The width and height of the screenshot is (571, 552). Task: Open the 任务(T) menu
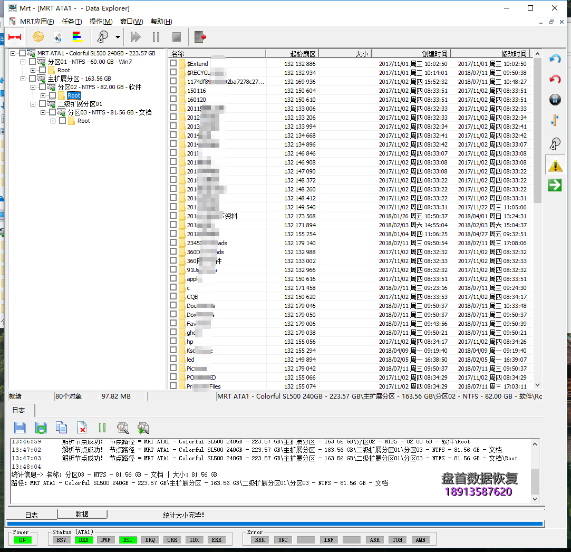tap(72, 22)
